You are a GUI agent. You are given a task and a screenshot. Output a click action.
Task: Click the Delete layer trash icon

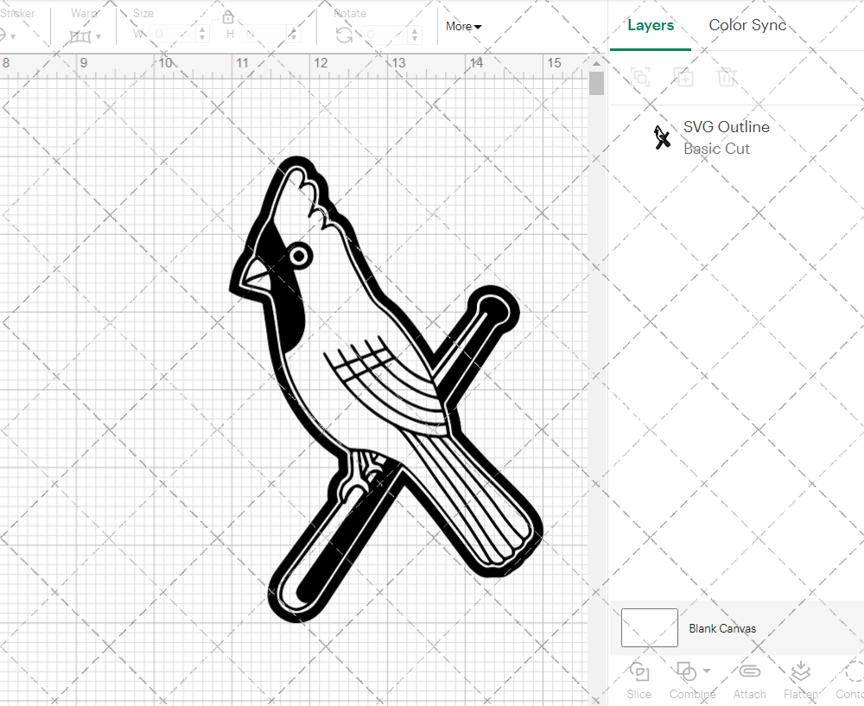pyautogui.click(x=727, y=77)
